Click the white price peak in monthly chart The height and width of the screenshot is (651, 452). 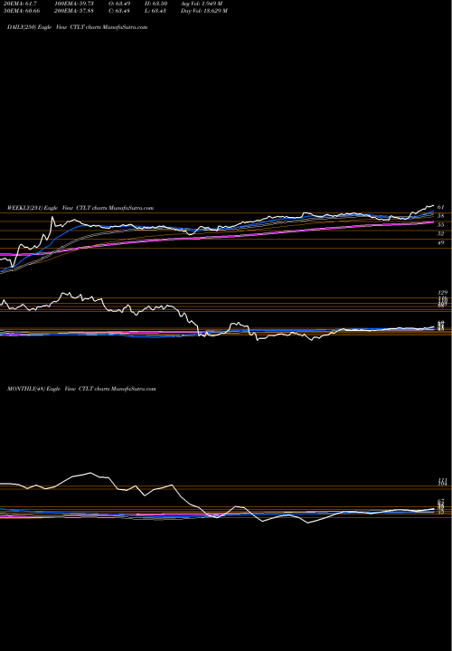90,473
